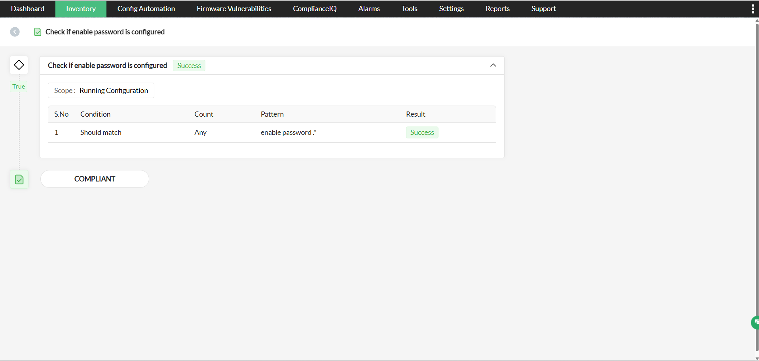The width and height of the screenshot is (759, 361).
Task: Select the Should match condition row
Action: [x=101, y=132]
